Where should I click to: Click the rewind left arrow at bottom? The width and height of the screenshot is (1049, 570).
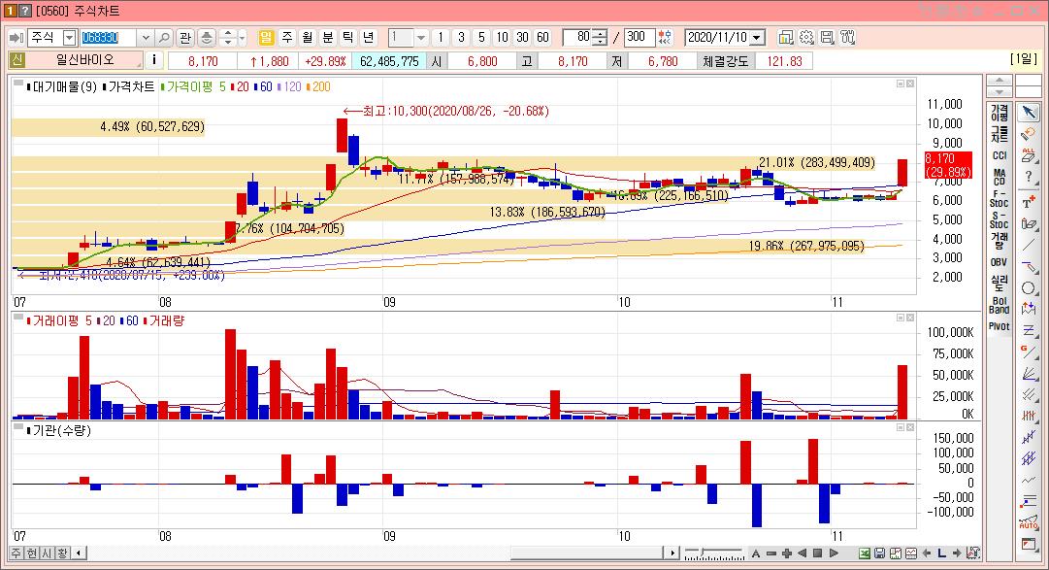pyautogui.click(x=803, y=553)
